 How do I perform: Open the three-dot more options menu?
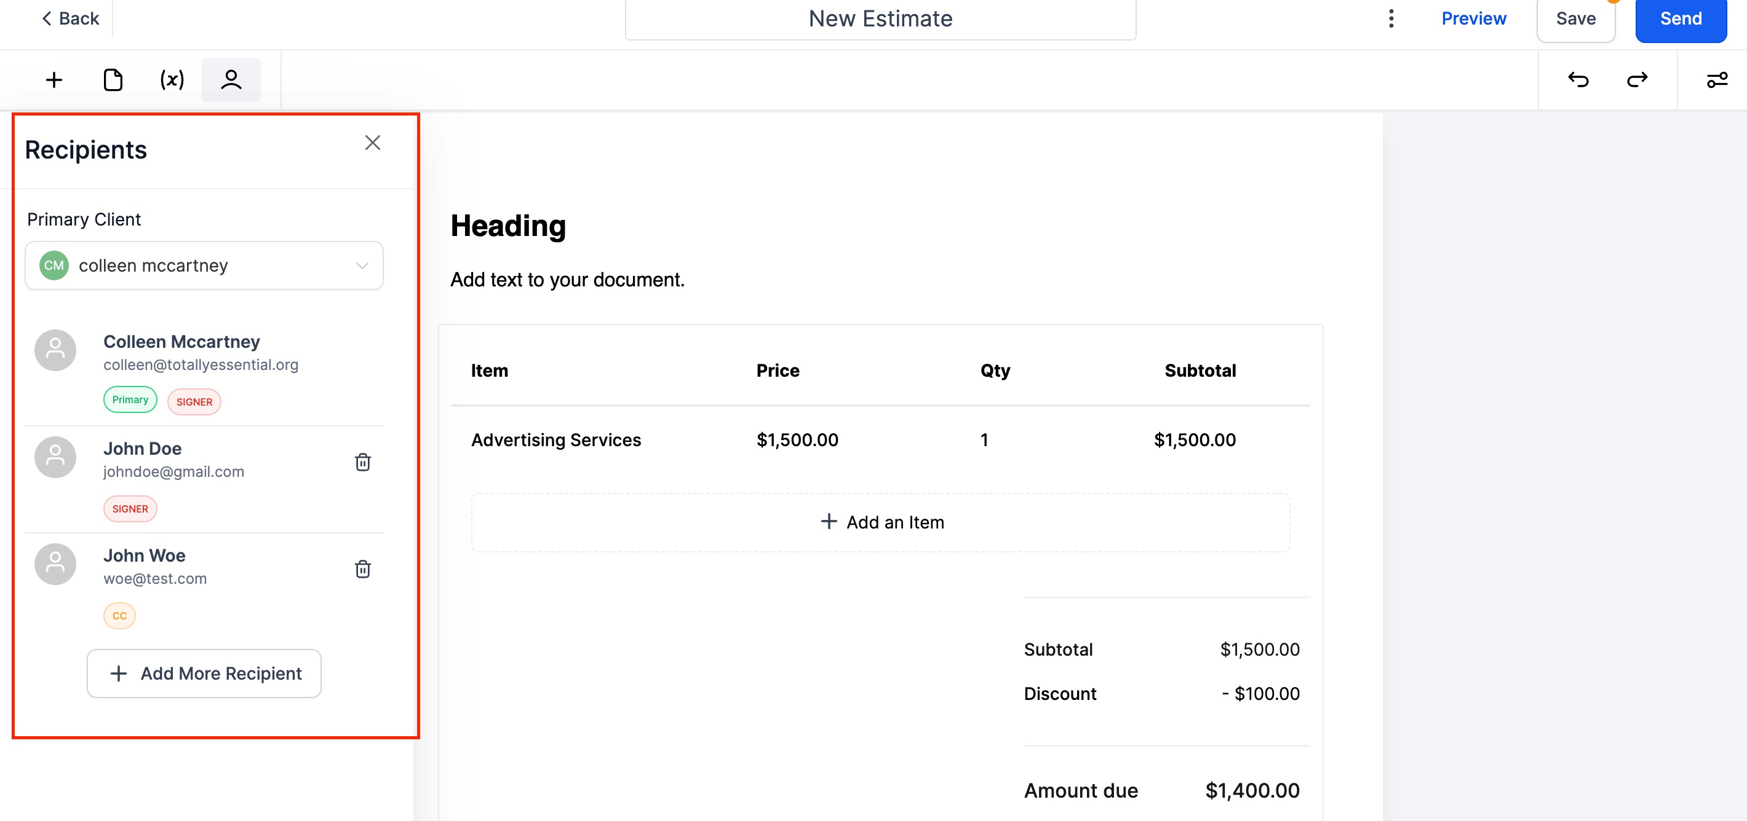pyautogui.click(x=1391, y=18)
